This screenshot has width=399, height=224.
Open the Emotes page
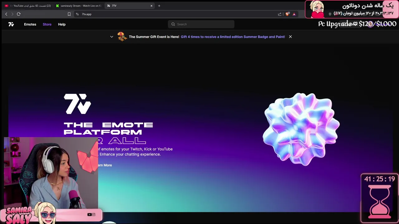(x=30, y=24)
